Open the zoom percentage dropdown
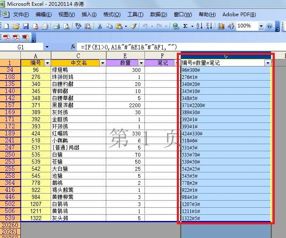 click(x=261, y=26)
